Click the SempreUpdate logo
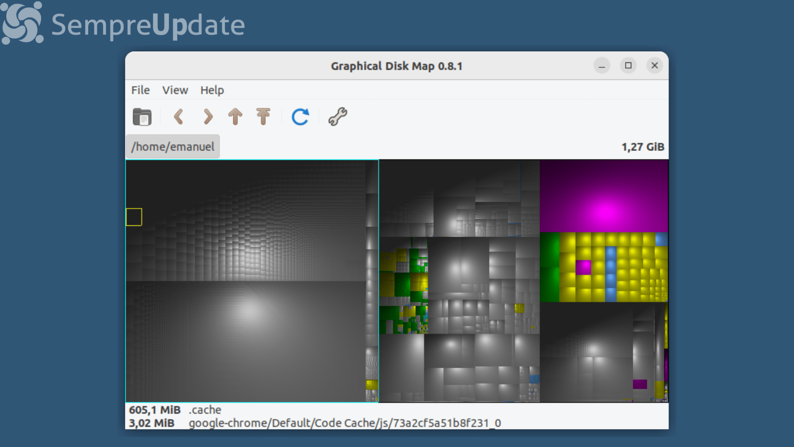This screenshot has height=447, width=794. coord(123,23)
